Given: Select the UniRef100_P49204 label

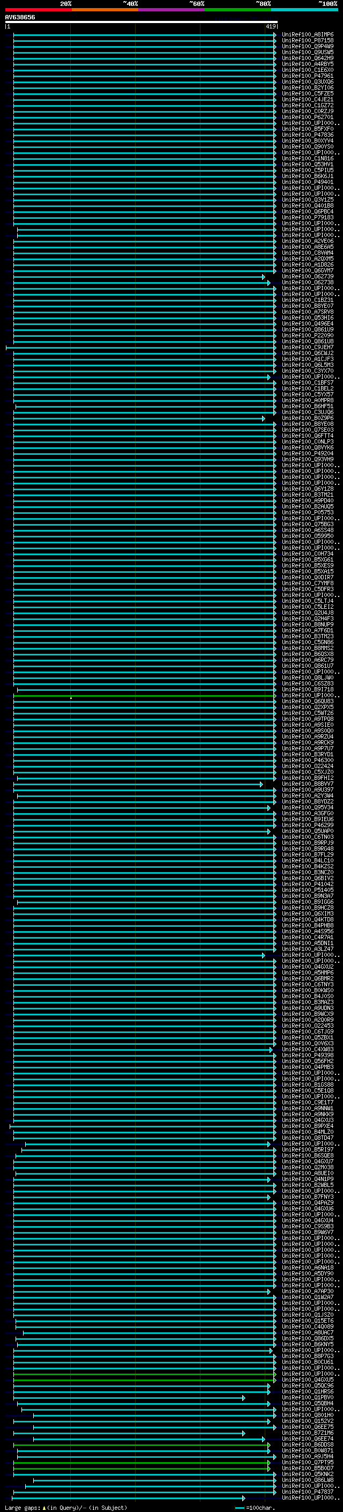Looking at the screenshot, I should coord(308,454).
